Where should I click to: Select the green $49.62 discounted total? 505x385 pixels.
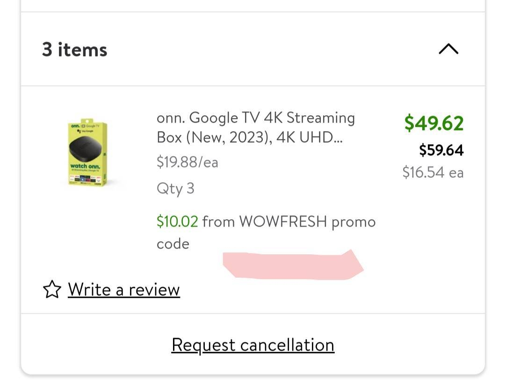click(x=433, y=123)
